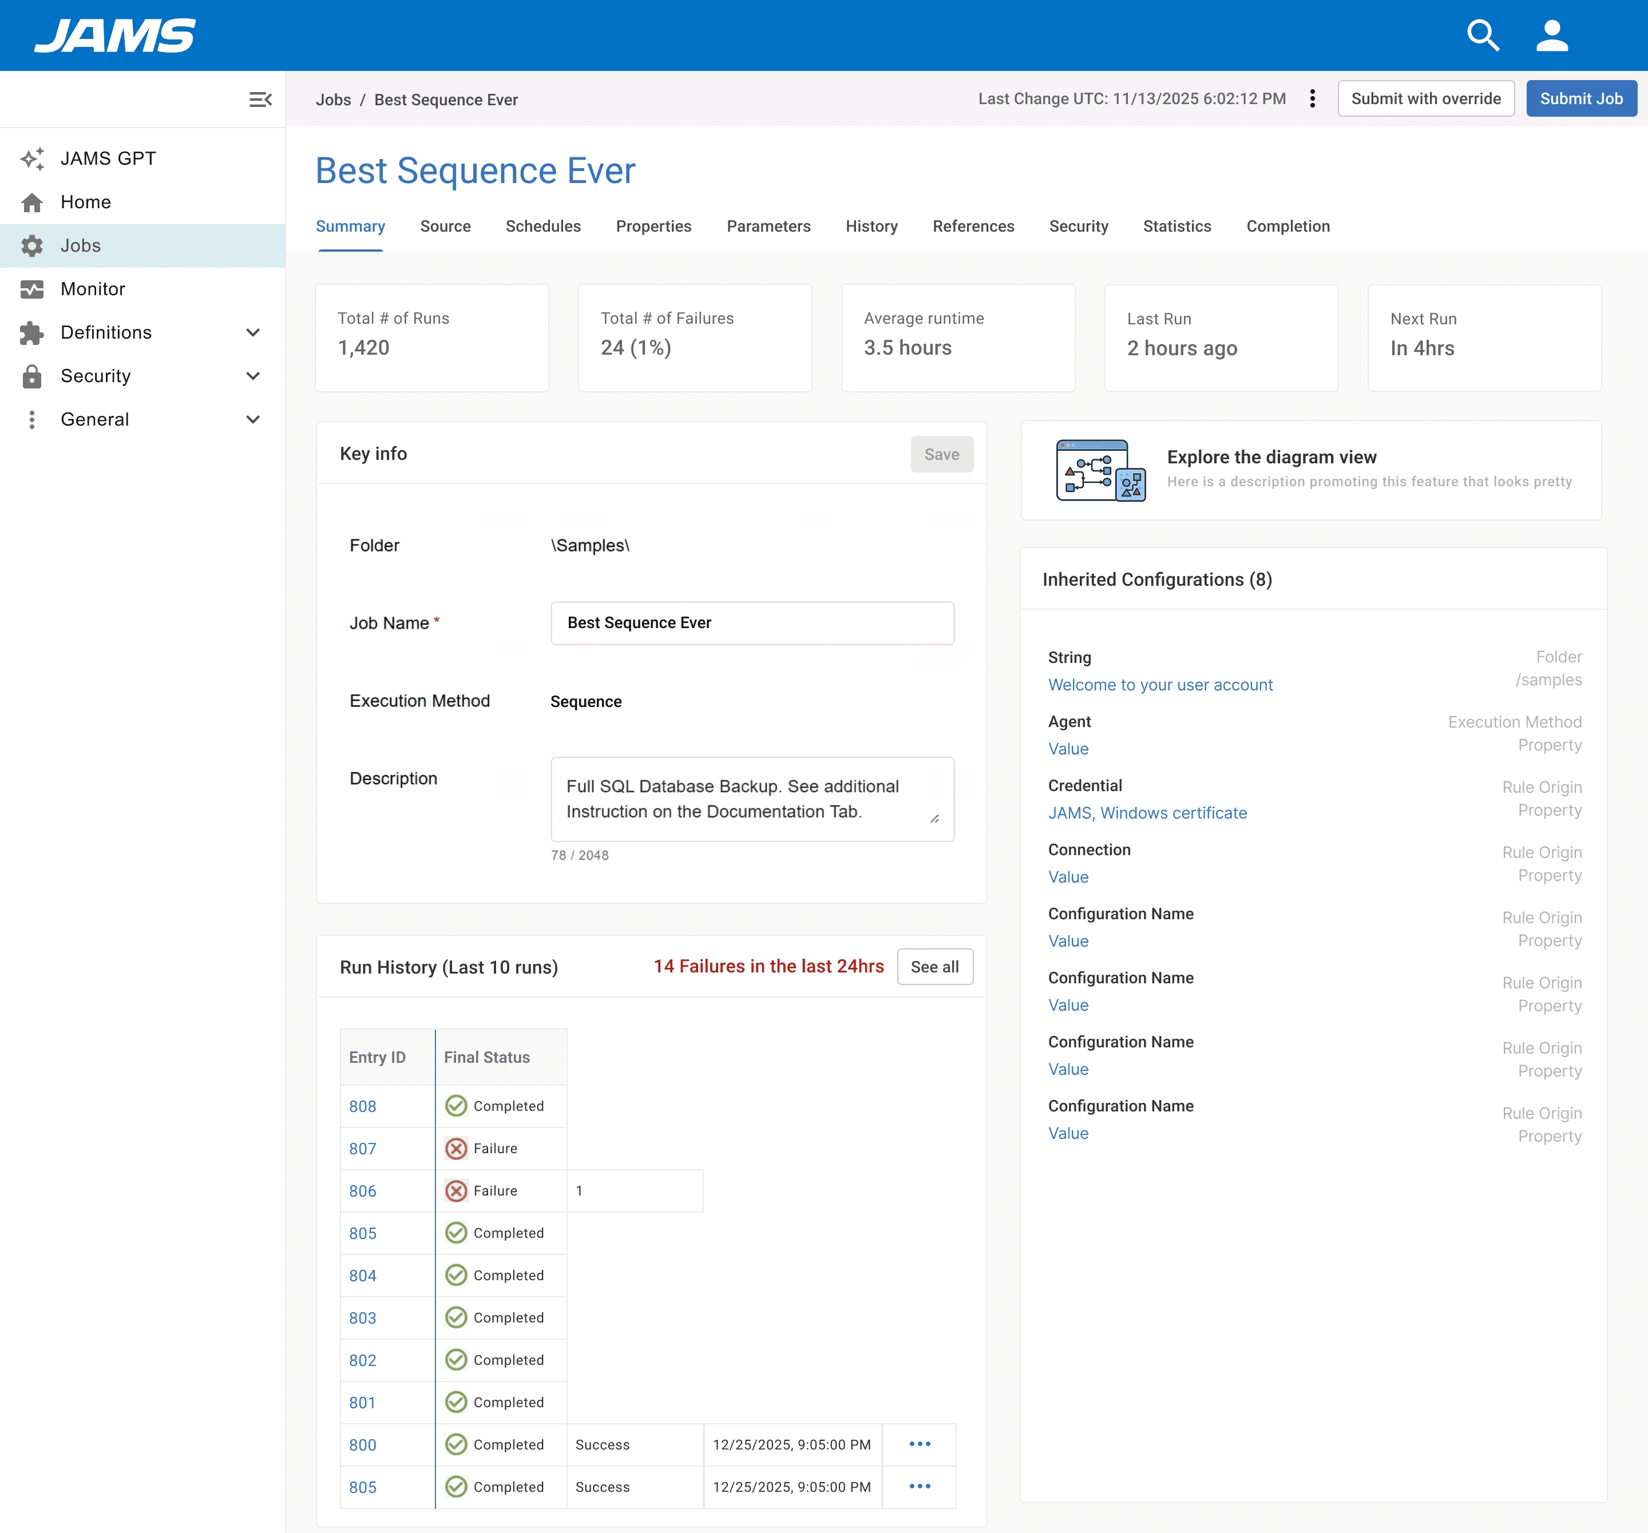
Task: Collapse the sidebar navigation menu
Action: pos(260,100)
